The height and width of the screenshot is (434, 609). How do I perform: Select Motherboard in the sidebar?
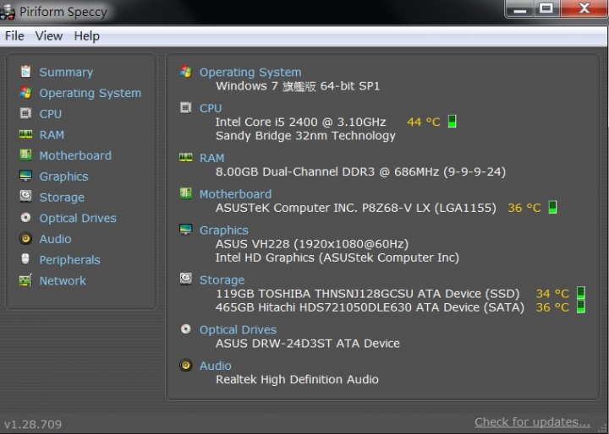[x=75, y=155]
